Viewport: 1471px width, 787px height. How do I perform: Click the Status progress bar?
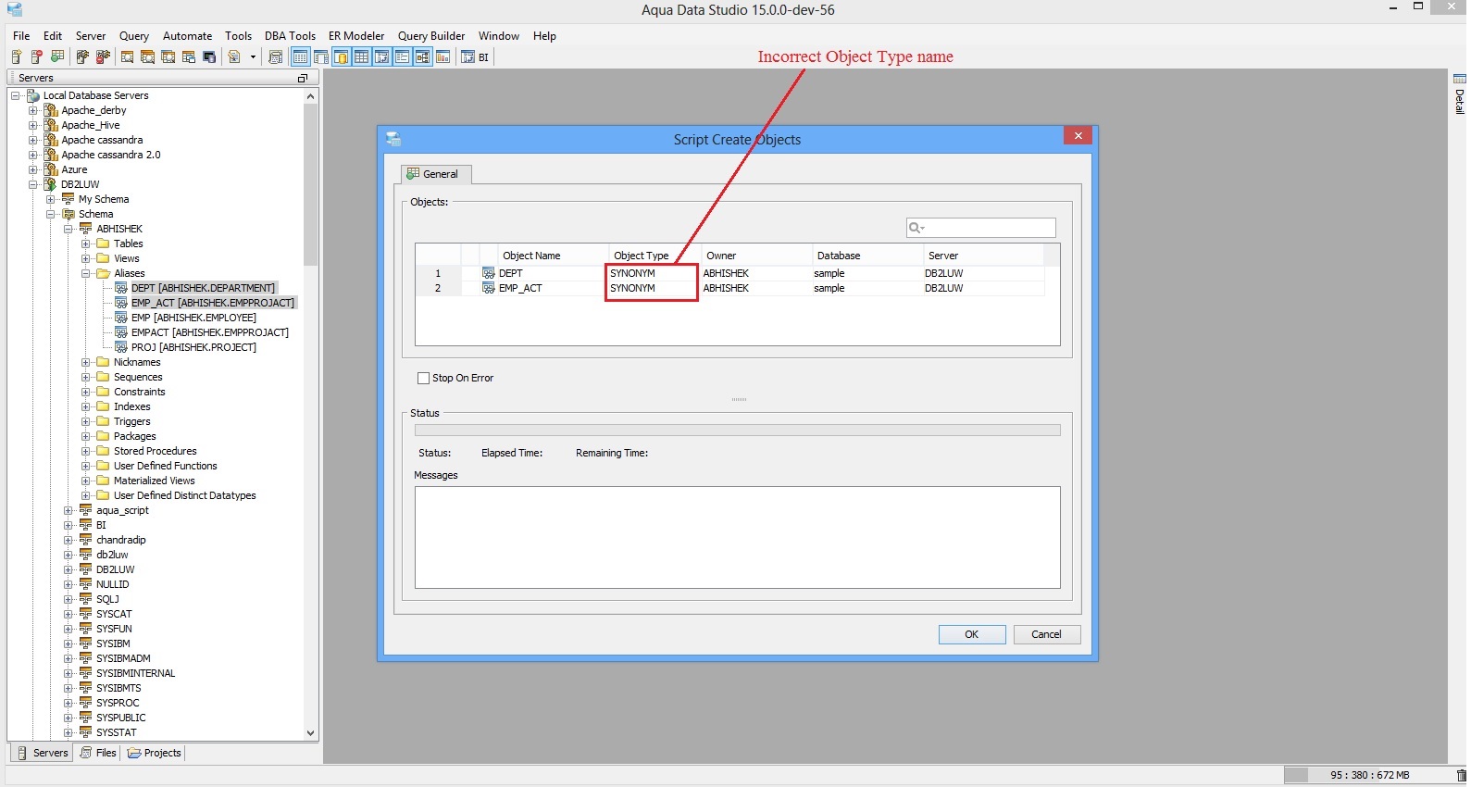(738, 430)
